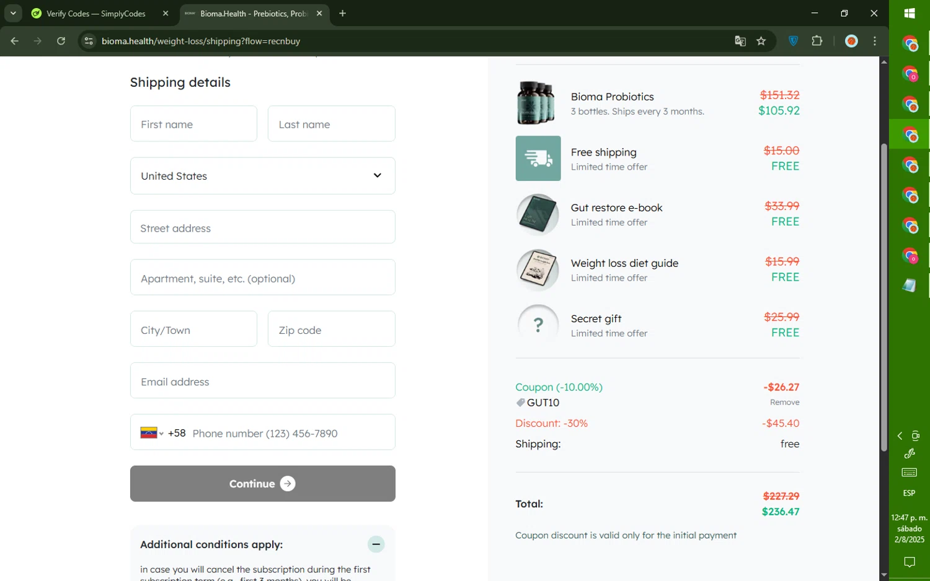Go back to the previous page
The image size is (930, 581).
[15, 41]
